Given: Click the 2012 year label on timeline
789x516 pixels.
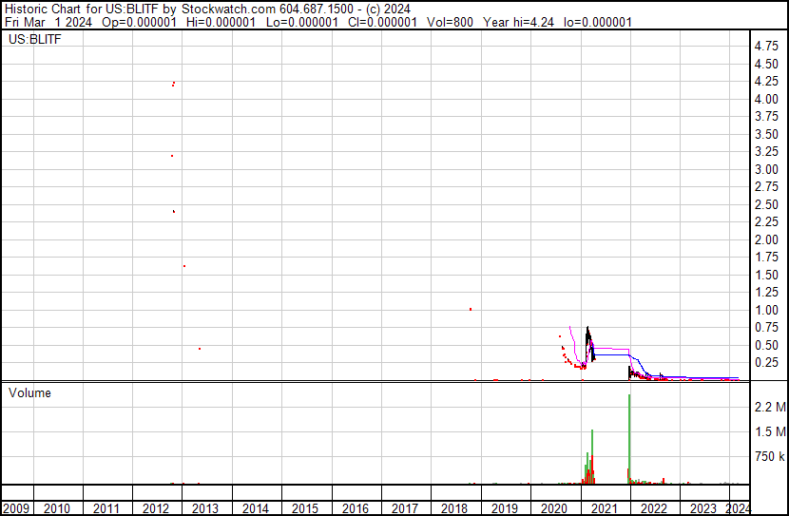Looking at the screenshot, I should click(x=156, y=508).
